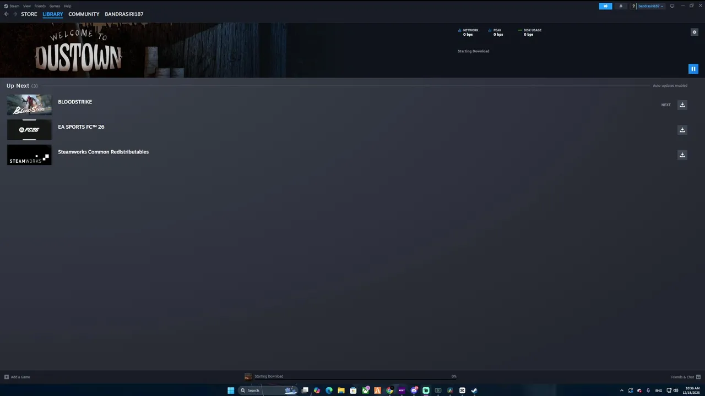Open the volume tray icon
The height and width of the screenshot is (396, 705).
[676, 391]
